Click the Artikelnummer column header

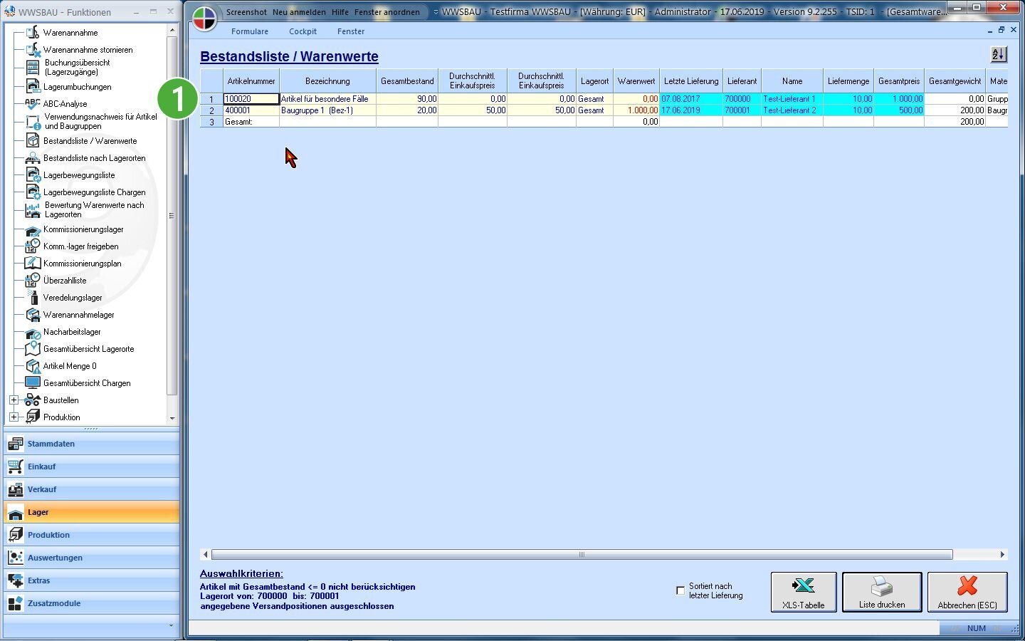coord(251,81)
